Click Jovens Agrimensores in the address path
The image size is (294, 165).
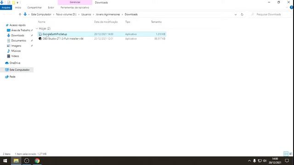pos(108,14)
